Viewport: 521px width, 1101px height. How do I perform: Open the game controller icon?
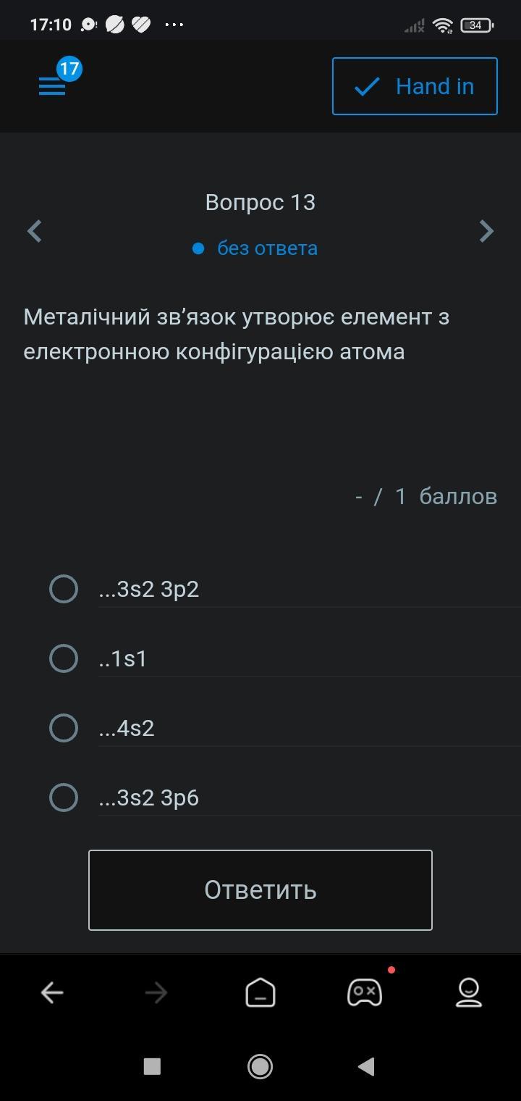[365, 992]
